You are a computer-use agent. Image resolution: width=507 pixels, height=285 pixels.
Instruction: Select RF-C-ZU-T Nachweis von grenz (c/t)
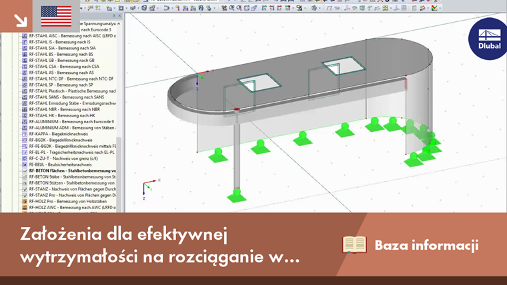(63, 158)
